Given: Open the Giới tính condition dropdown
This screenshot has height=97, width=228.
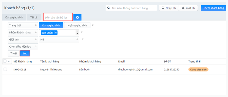Looking at the screenshot, I should (x=23, y=39).
